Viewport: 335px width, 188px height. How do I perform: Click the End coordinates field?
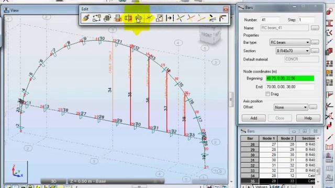[x=290, y=87]
